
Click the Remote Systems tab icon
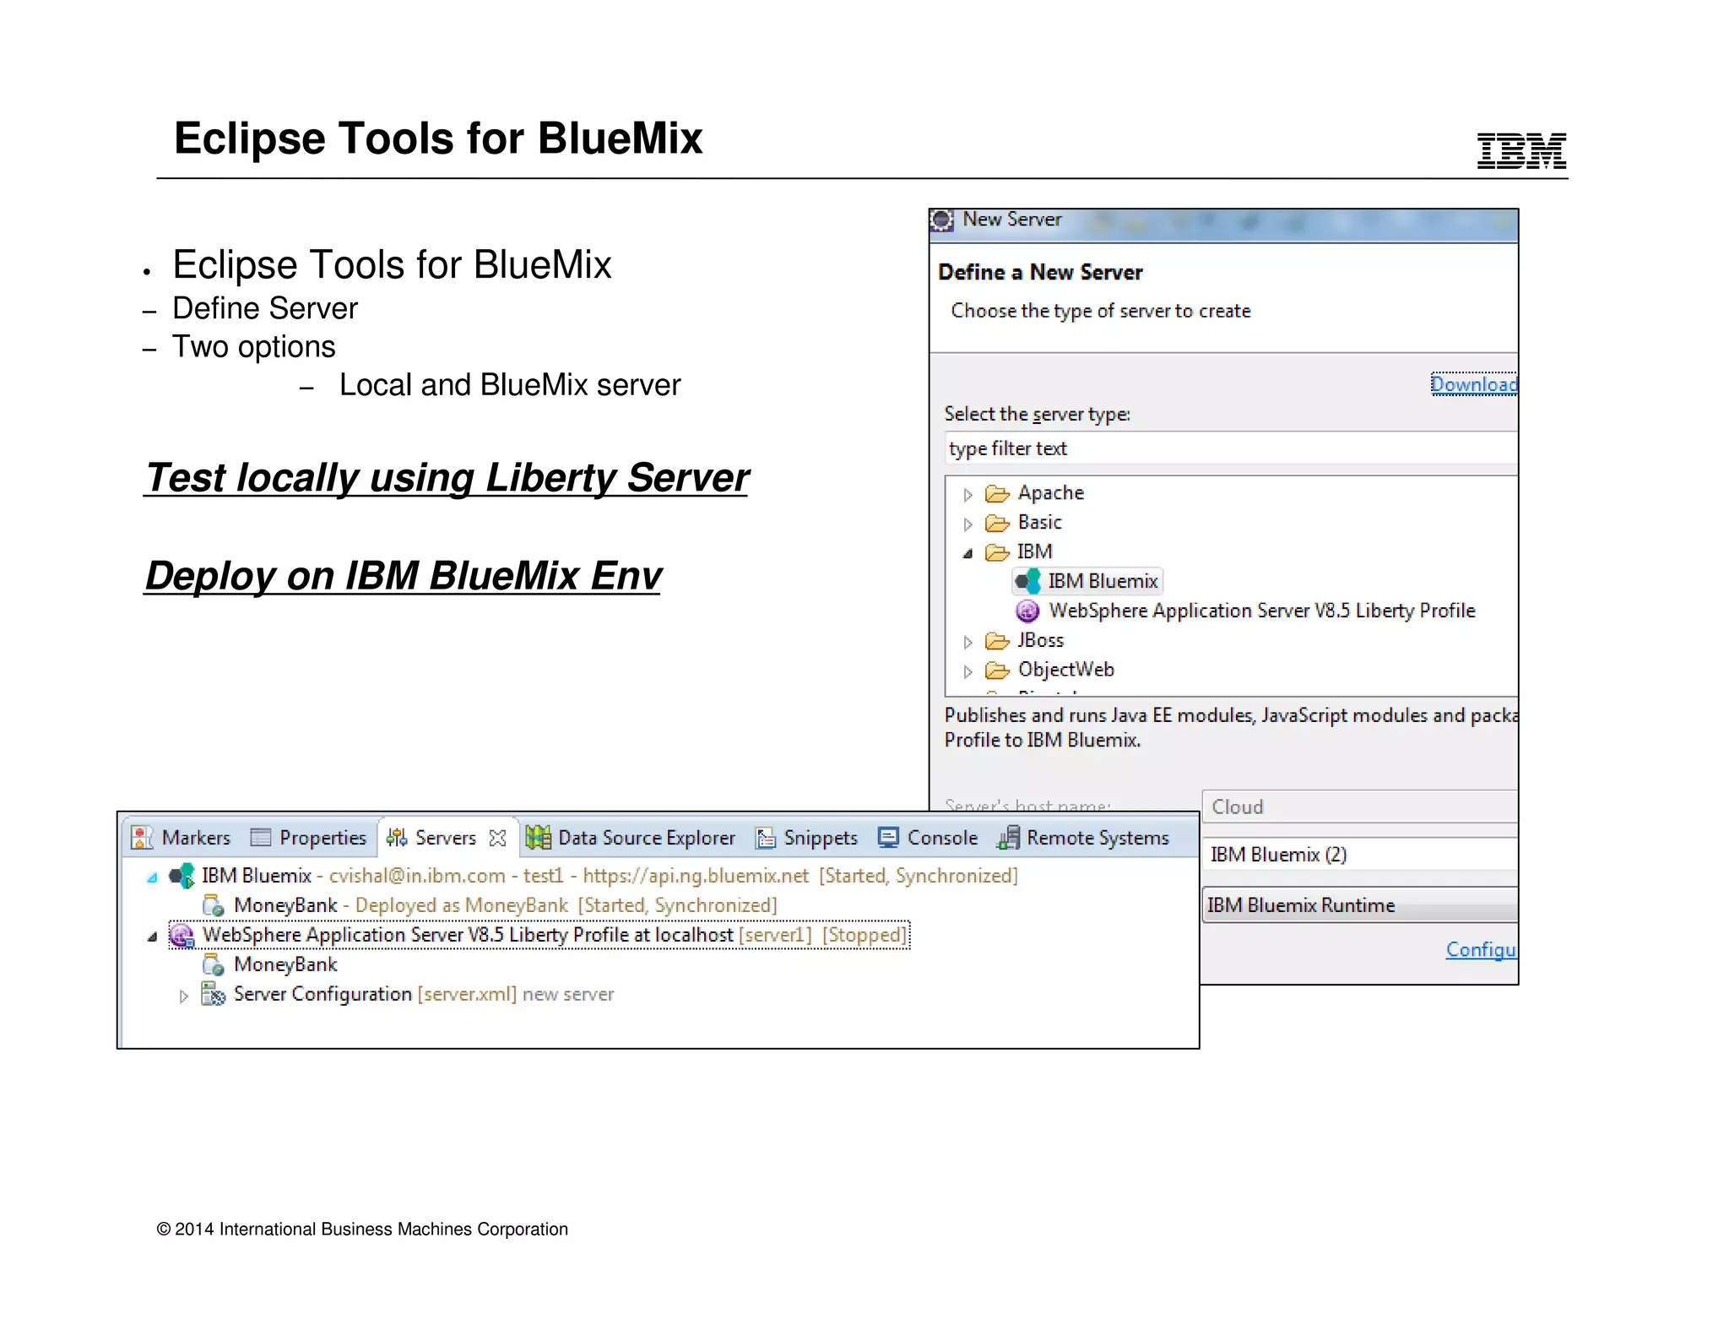[1008, 838]
